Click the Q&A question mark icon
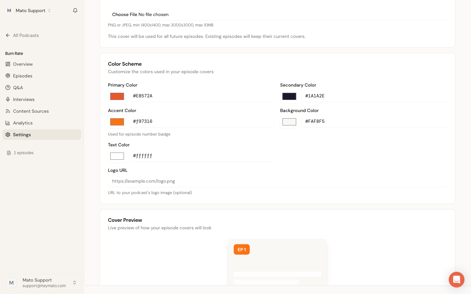The height and width of the screenshot is (294, 471). point(8,88)
